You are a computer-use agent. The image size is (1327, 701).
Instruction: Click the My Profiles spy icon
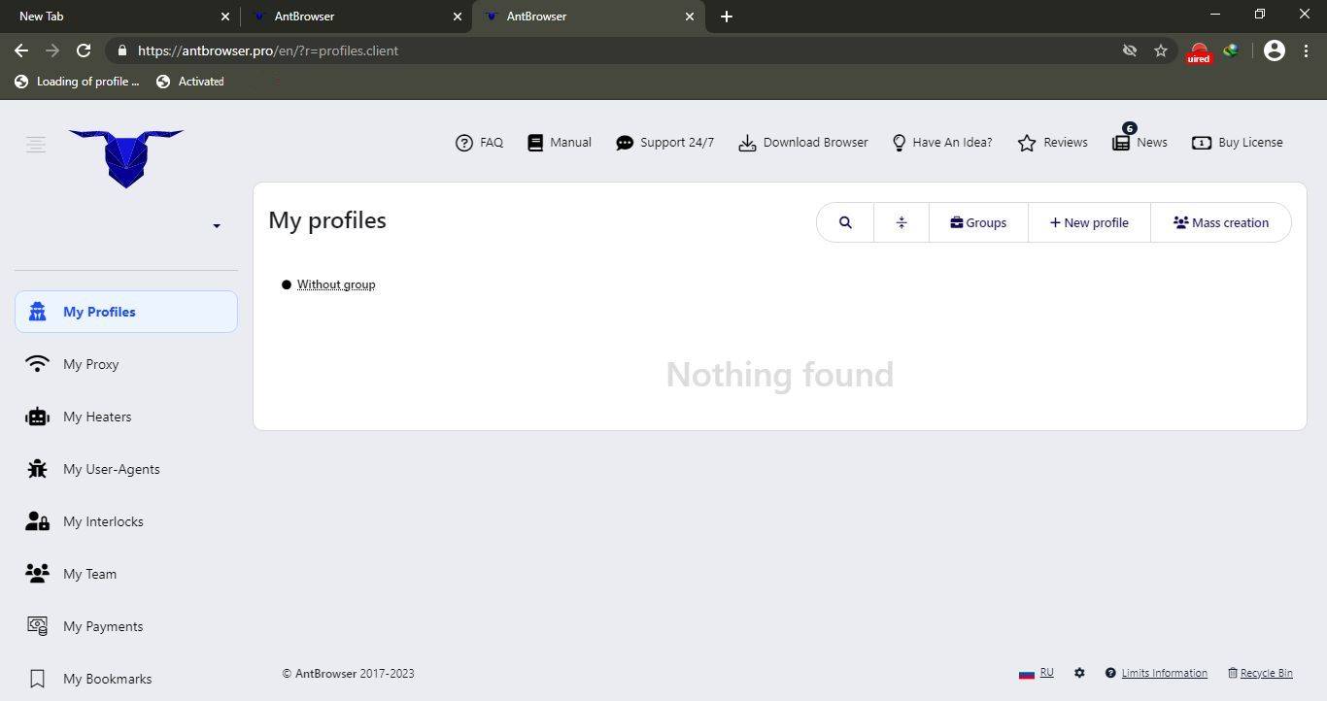[x=37, y=312]
